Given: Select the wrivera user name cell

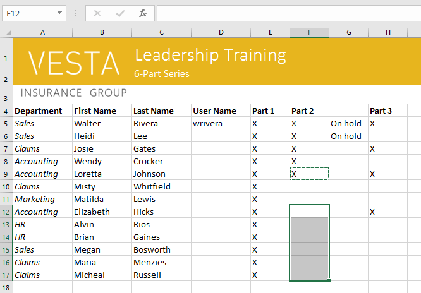Looking at the screenshot, I should point(220,123).
